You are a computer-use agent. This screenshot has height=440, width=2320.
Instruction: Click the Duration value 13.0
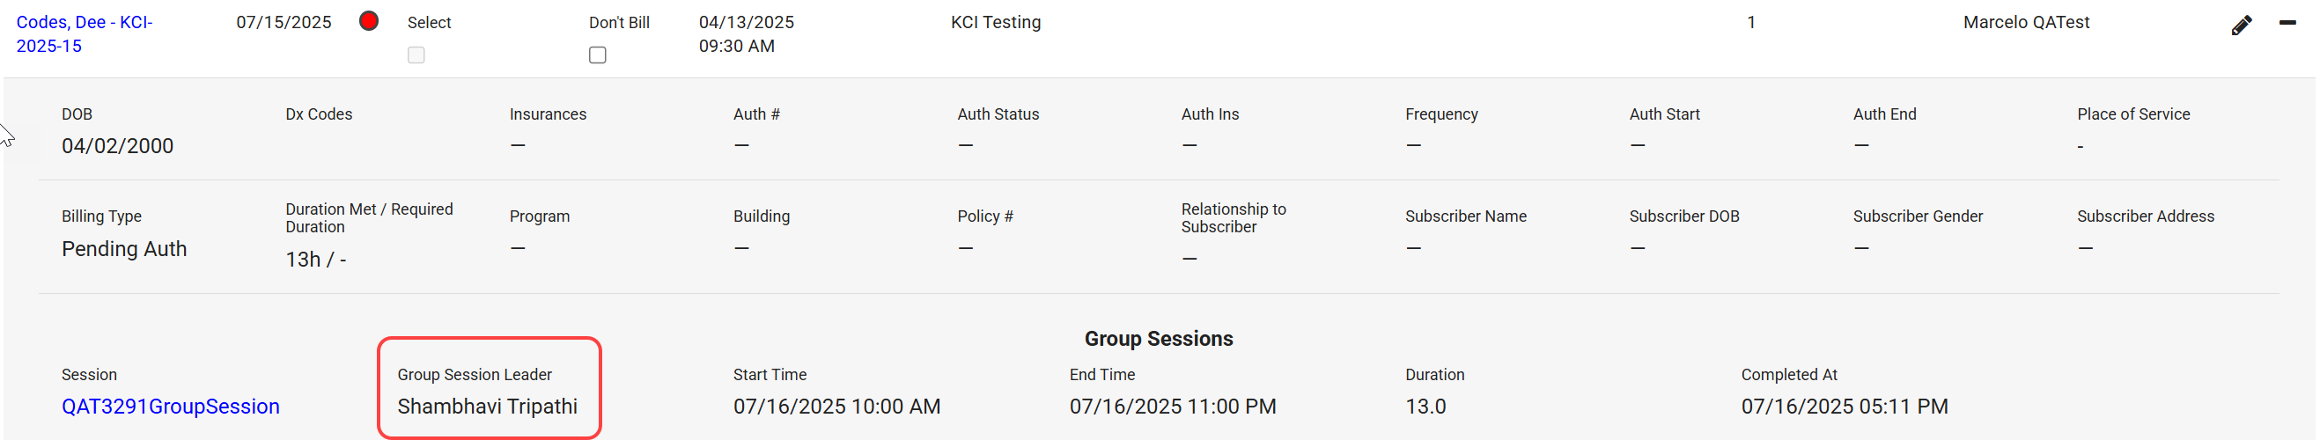point(1425,407)
